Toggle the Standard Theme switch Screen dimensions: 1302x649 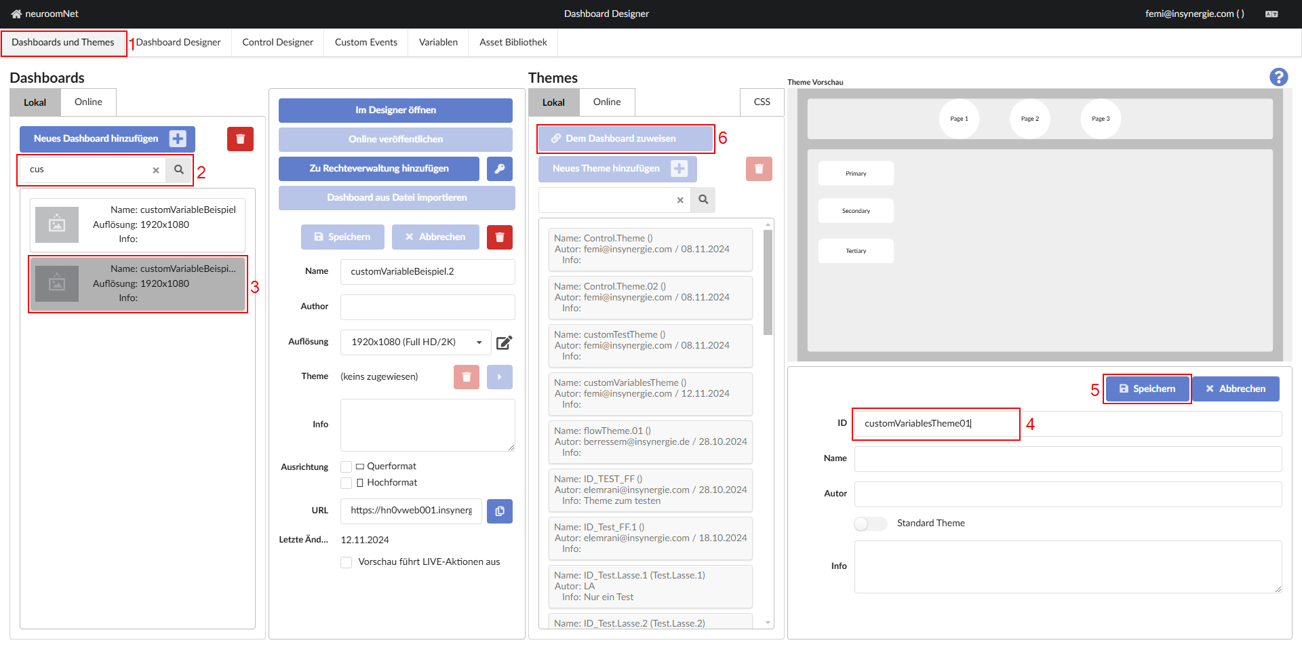870,524
